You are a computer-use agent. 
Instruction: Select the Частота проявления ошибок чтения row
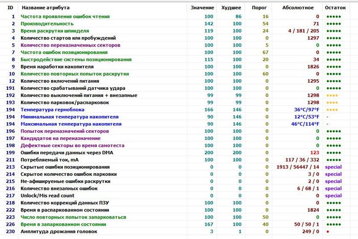(59, 17)
